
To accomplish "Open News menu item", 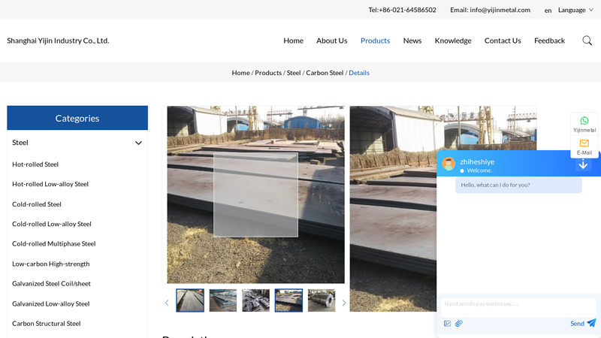I will [x=412, y=41].
